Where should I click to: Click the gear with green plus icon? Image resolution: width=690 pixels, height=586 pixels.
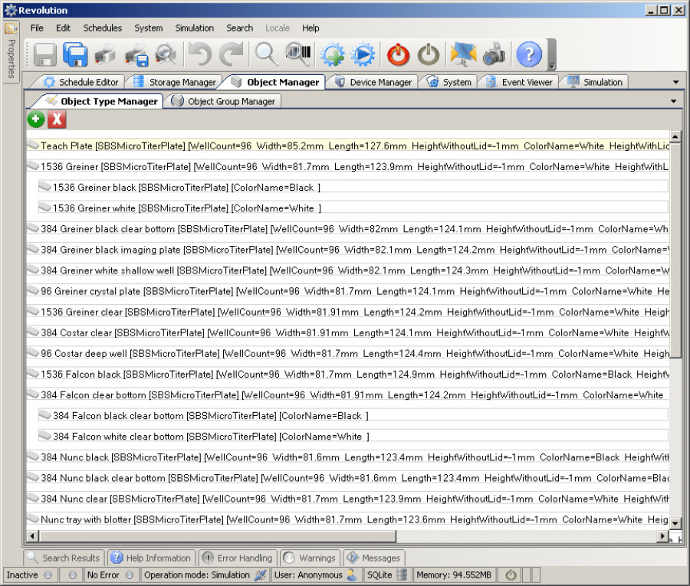[333, 54]
